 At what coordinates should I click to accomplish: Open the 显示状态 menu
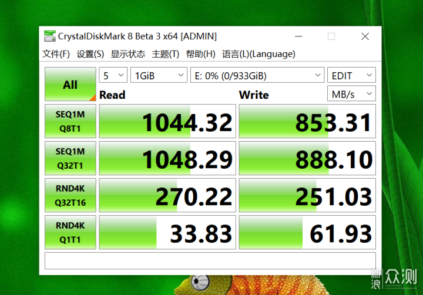[x=128, y=54]
